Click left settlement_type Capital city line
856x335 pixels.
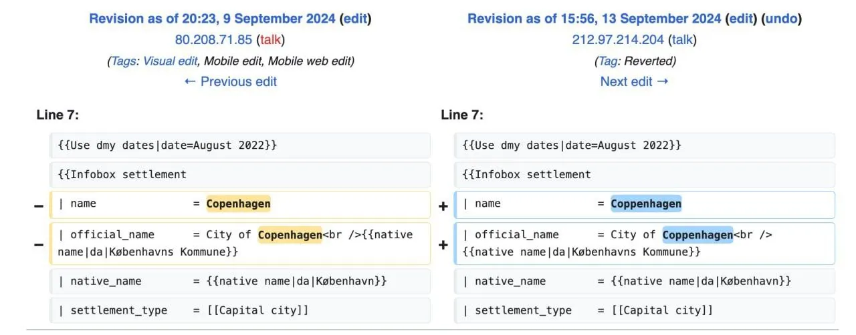240,310
